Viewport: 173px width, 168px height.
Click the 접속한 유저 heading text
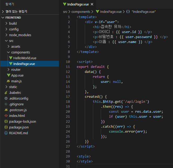pos(111,27)
